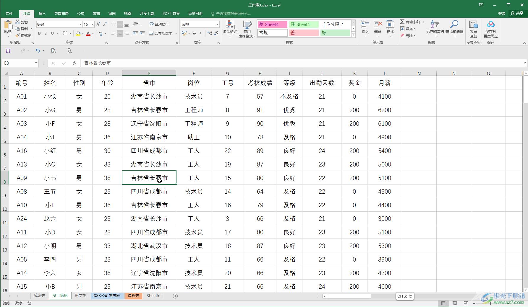This screenshot has width=528, height=307.
Task: Click the Insert Function fx icon
Action: (74, 63)
